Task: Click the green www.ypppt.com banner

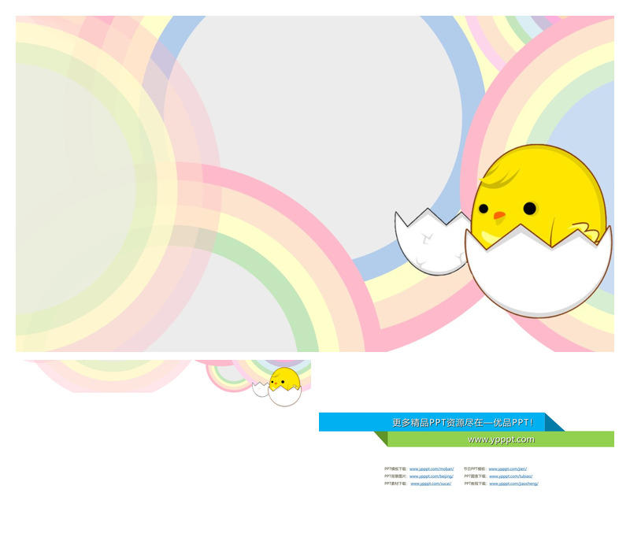Action: [501, 439]
